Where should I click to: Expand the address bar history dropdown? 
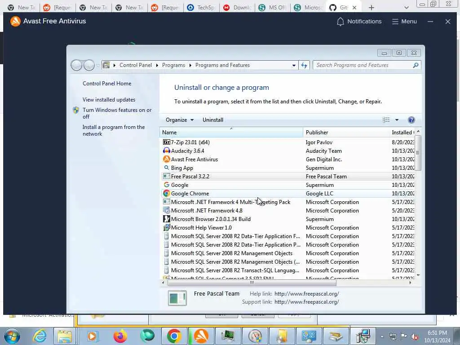pyautogui.click(x=294, y=66)
